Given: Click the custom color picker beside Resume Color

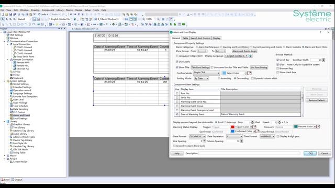Looking at the screenshot, I should pos(318,126).
